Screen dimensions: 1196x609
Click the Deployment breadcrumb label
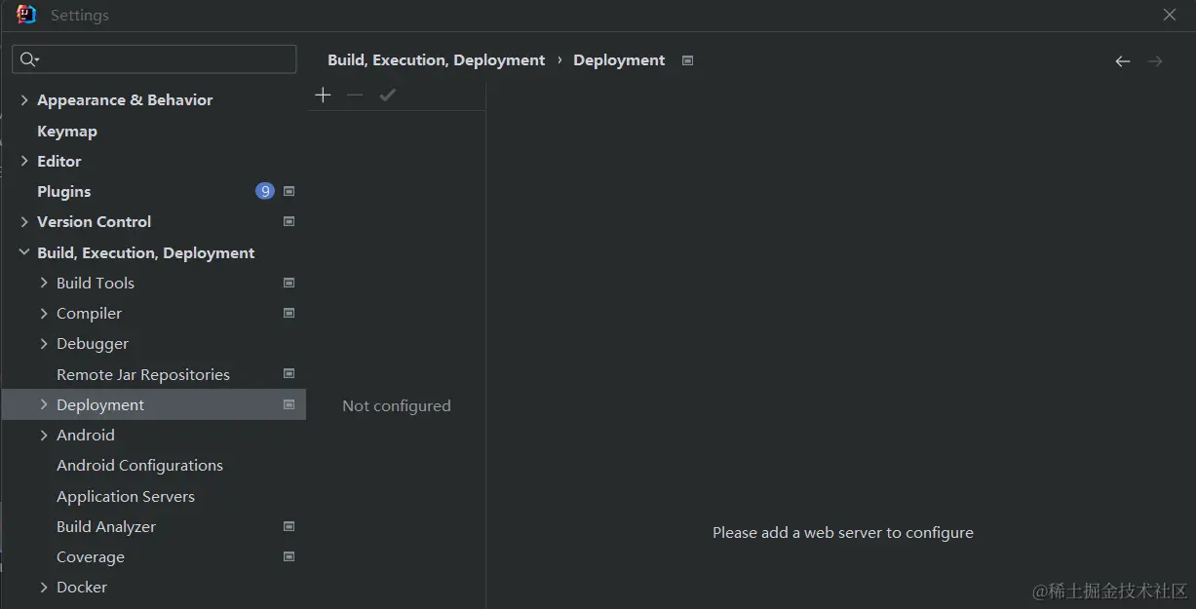619,60
